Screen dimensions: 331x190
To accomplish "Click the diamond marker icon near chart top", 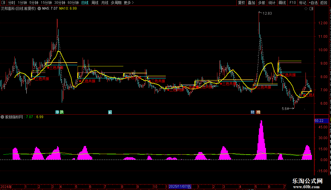I will point(306,9).
